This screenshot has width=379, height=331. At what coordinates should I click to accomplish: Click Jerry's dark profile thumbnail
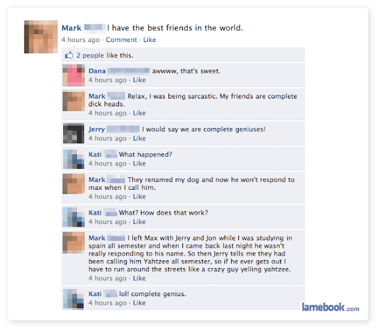74,133
